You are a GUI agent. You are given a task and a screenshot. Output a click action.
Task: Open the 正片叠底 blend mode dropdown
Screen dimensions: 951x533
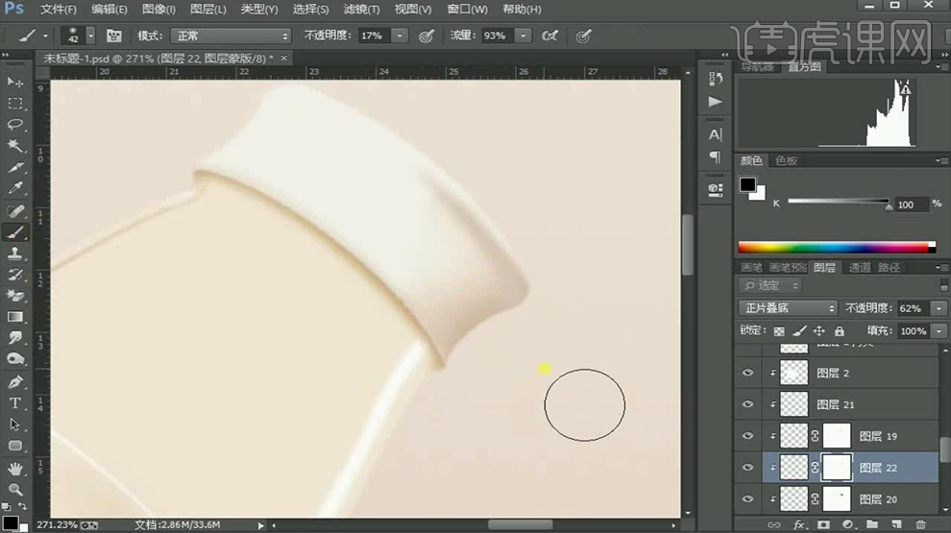click(788, 308)
